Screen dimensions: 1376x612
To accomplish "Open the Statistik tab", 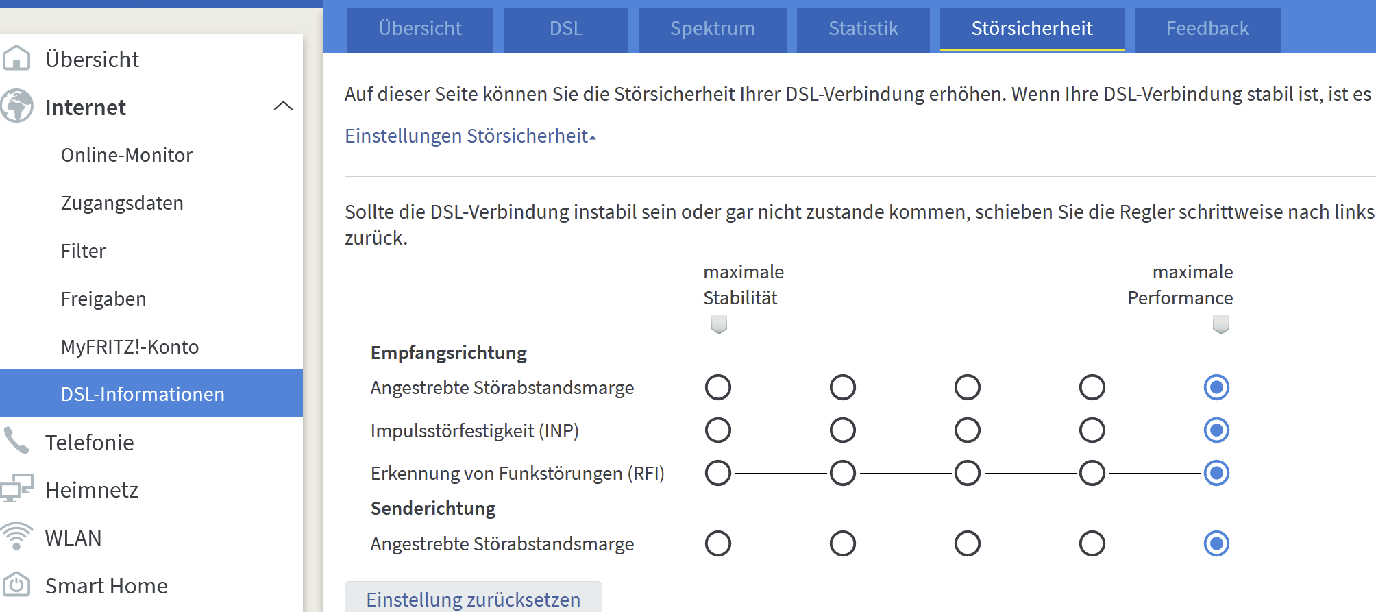I will (863, 29).
